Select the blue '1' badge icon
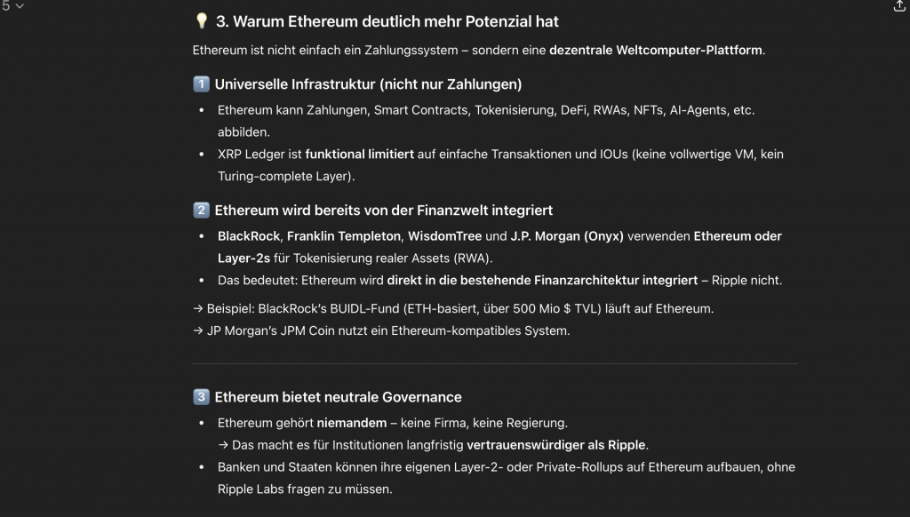Screen dimensions: 910x517 coord(201,84)
